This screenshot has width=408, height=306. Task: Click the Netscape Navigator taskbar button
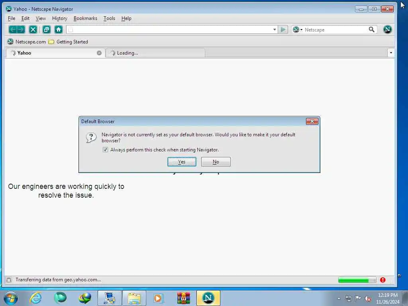pos(208,298)
